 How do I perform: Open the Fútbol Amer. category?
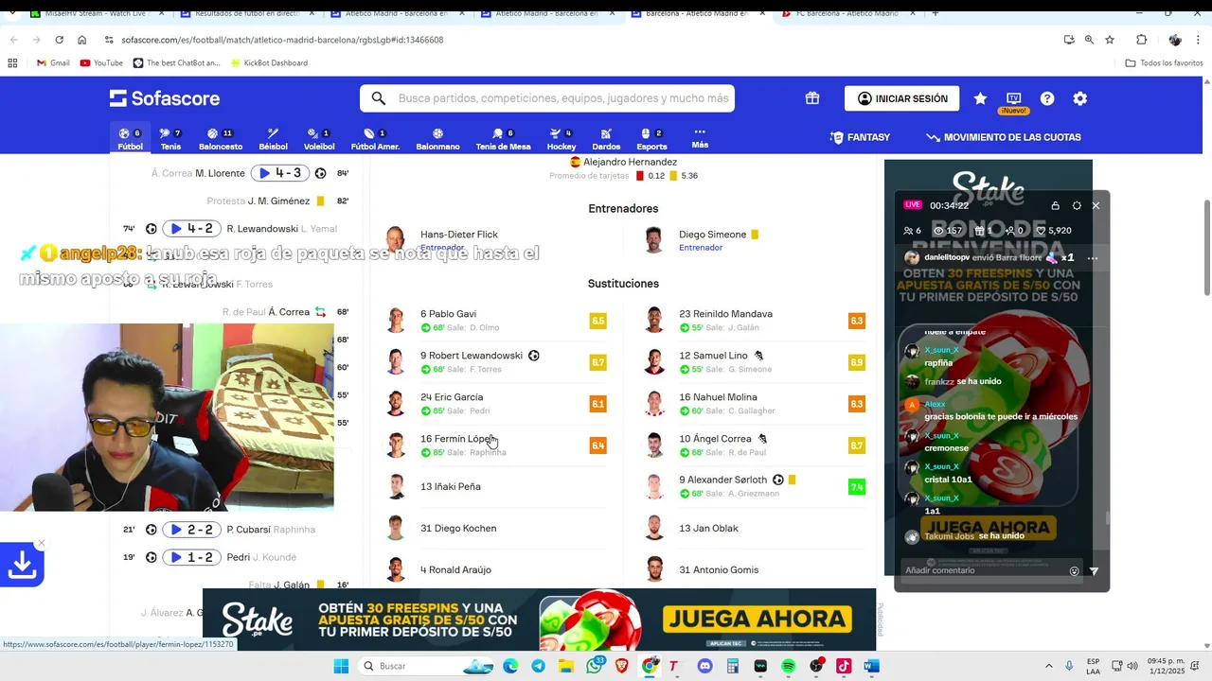[375, 139]
